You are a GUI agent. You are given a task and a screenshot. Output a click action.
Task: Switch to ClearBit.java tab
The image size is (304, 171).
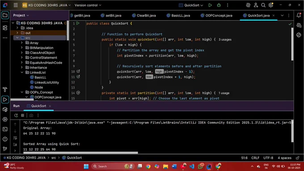pyautogui.click(x=144, y=16)
